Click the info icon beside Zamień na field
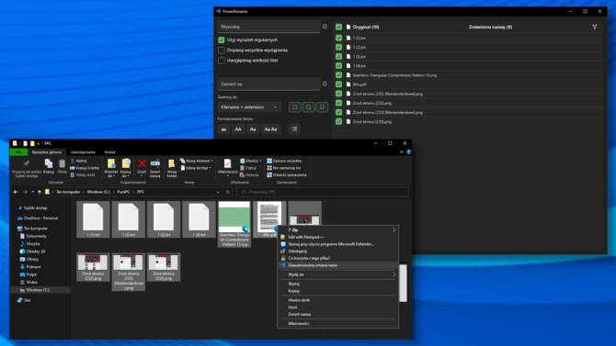Screen dimensions: 616x346 325,84
